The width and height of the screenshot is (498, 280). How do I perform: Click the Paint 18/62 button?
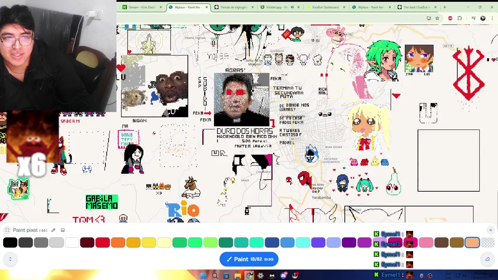[x=249, y=259]
